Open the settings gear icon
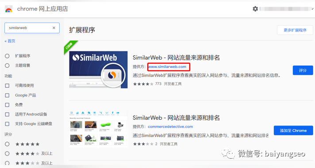The image size is (315, 168). coord(255,9)
